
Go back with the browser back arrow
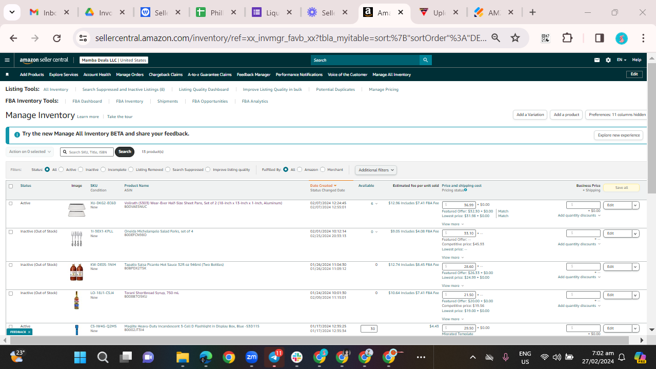(13, 38)
